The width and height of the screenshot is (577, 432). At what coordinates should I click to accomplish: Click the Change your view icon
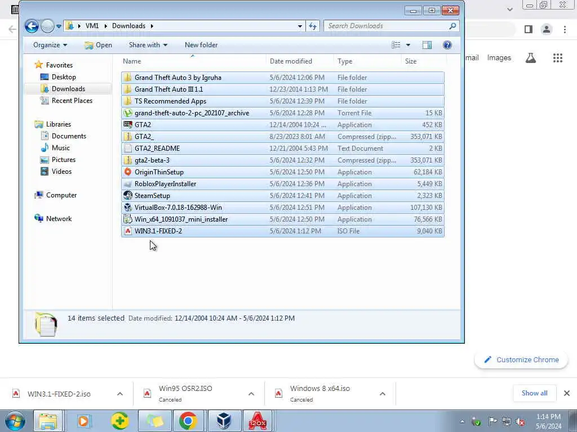pyautogui.click(x=396, y=45)
